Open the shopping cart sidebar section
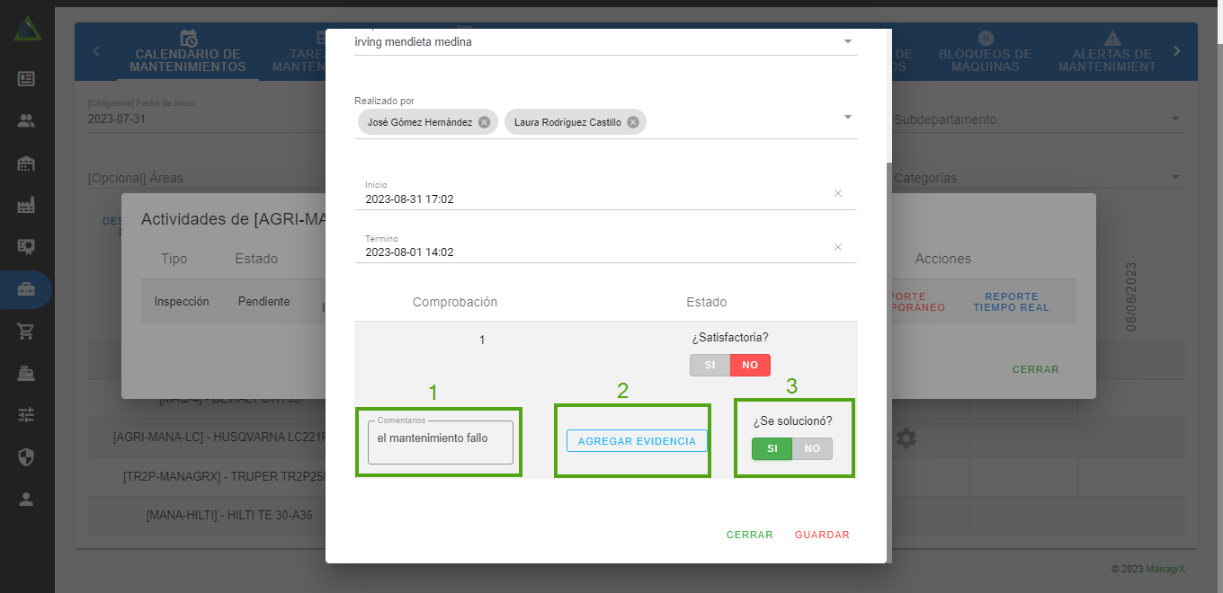Image resolution: width=1223 pixels, height=593 pixels. (x=26, y=332)
